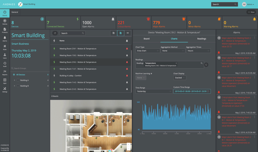
Task: Open the Major Alarms summary card
Action: [x=169, y=22]
